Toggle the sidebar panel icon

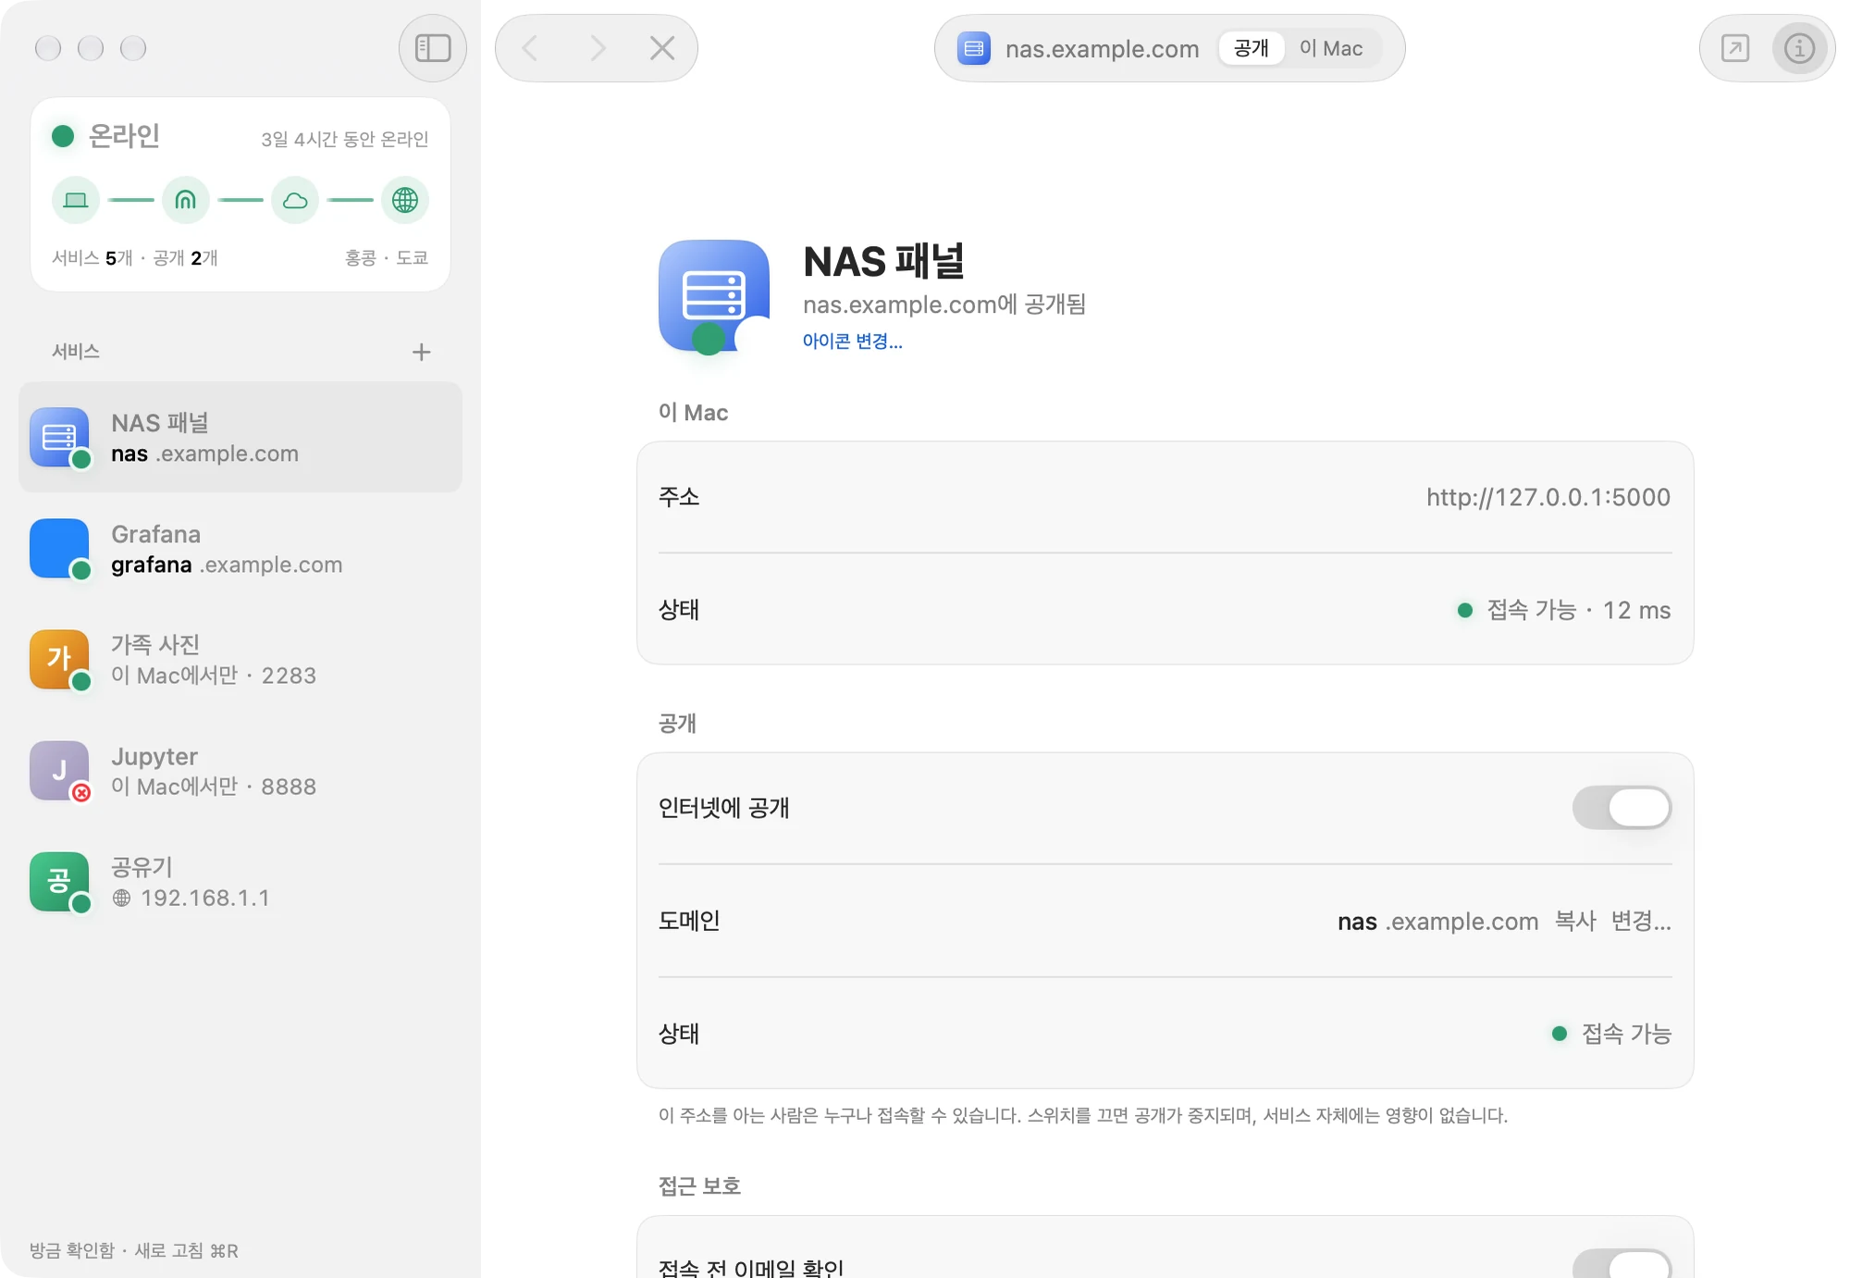(x=432, y=48)
